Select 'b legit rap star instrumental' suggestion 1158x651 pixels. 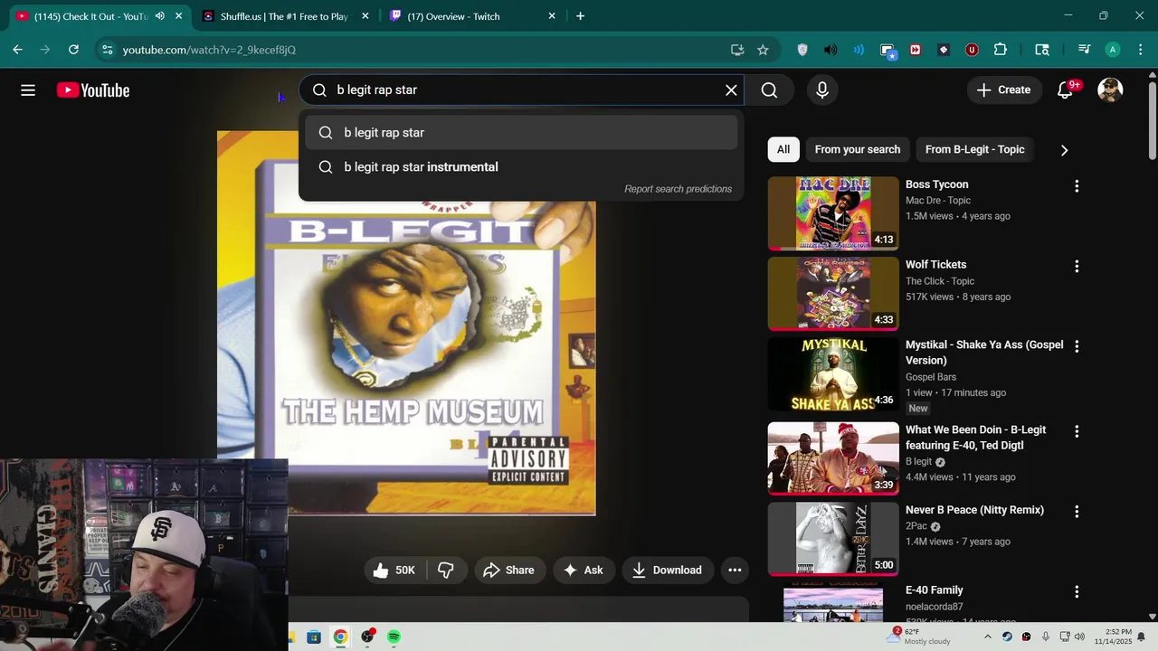click(x=521, y=167)
